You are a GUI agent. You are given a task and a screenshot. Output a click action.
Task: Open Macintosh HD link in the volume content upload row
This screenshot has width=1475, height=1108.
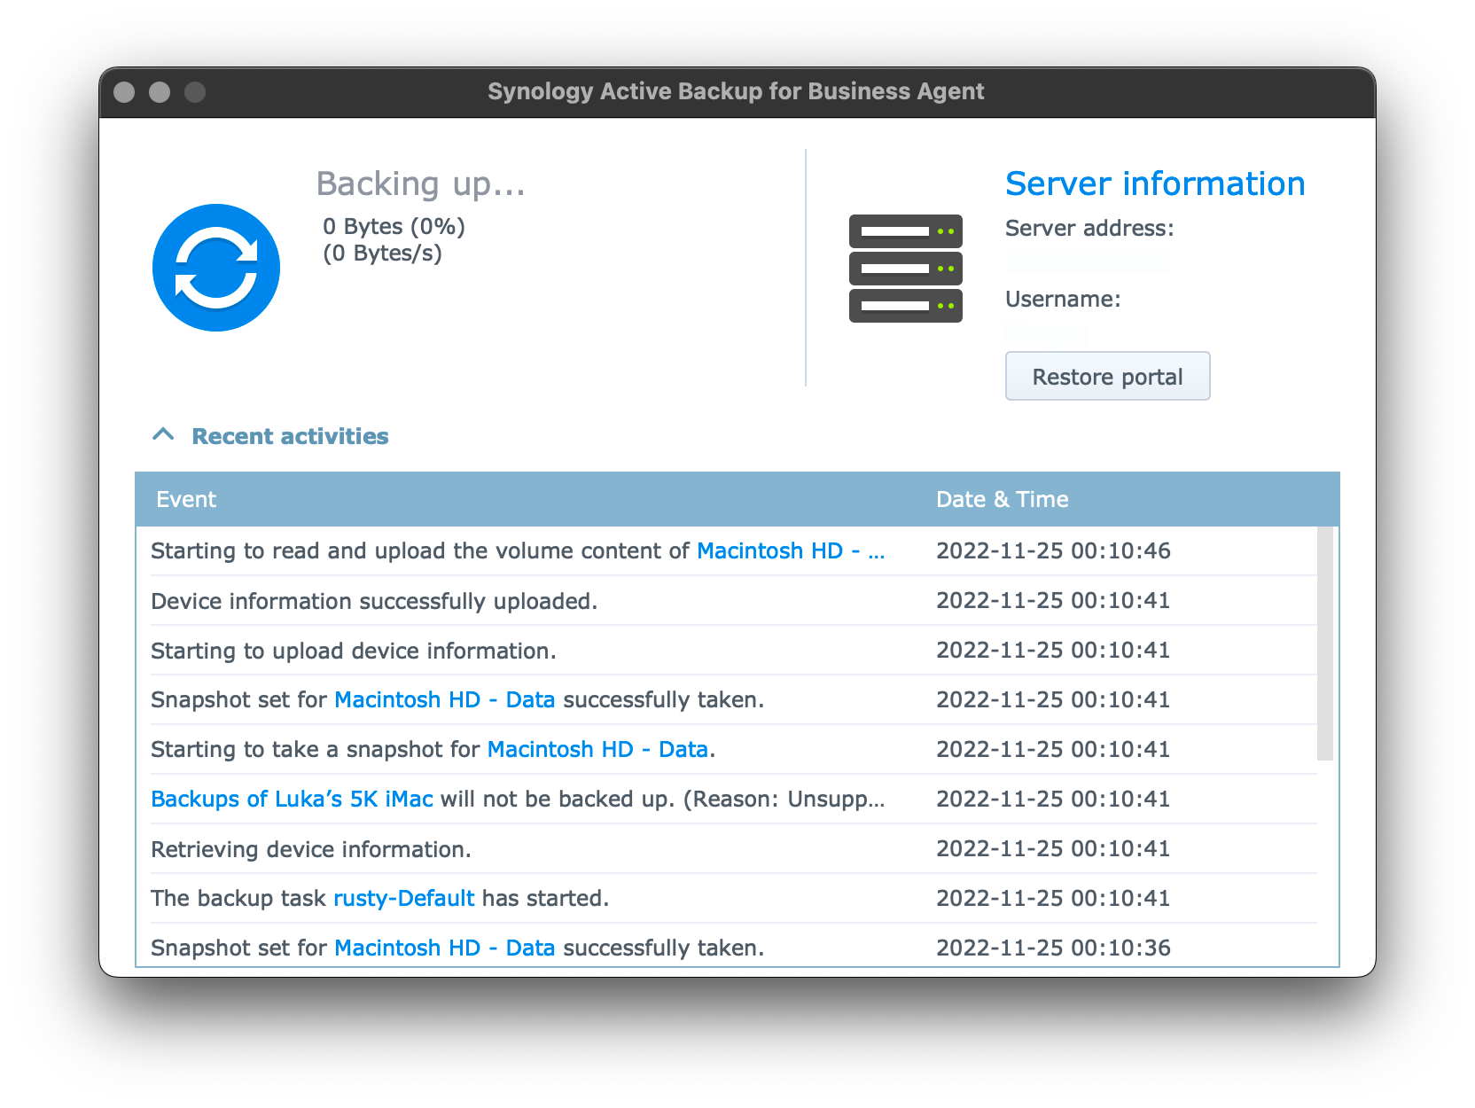point(791,550)
